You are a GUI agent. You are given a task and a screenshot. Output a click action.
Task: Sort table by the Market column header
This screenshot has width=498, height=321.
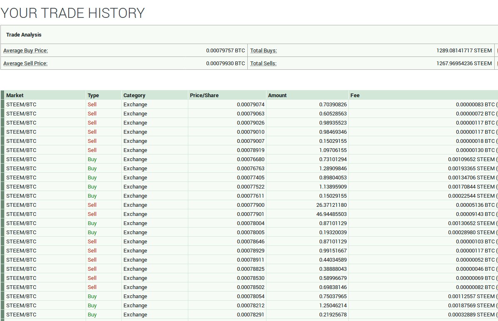[x=15, y=95]
